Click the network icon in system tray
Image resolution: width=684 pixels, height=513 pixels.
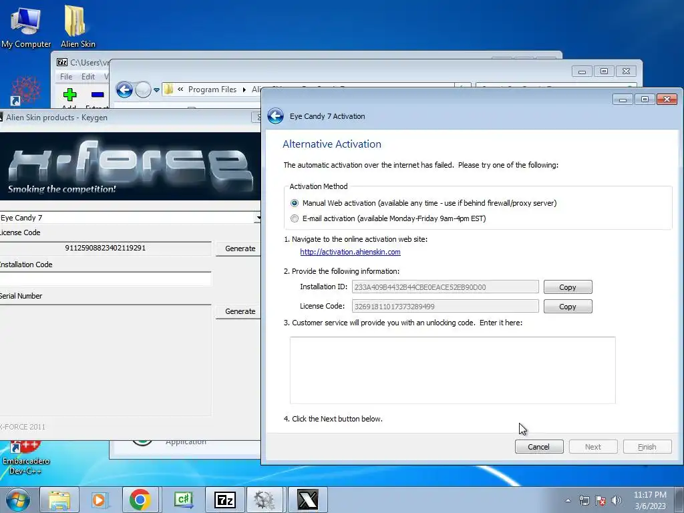[584, 500]
